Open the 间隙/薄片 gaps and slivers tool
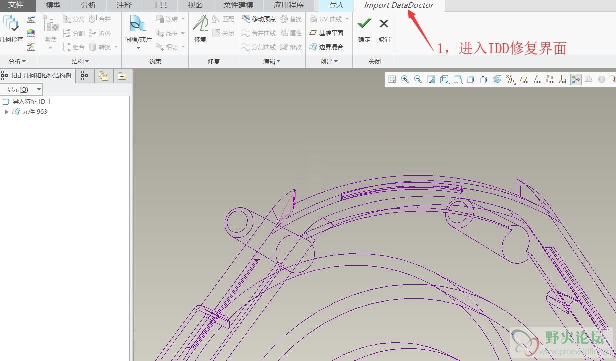This screenshot has height=361, width=616. point(138,29)
